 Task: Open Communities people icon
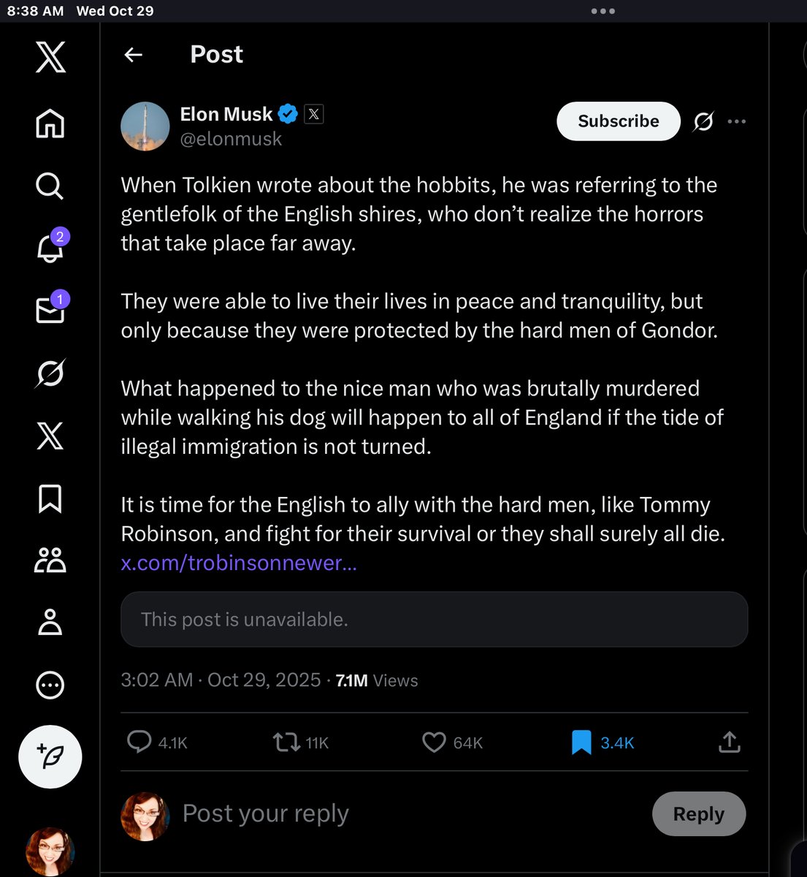point(50,560)
